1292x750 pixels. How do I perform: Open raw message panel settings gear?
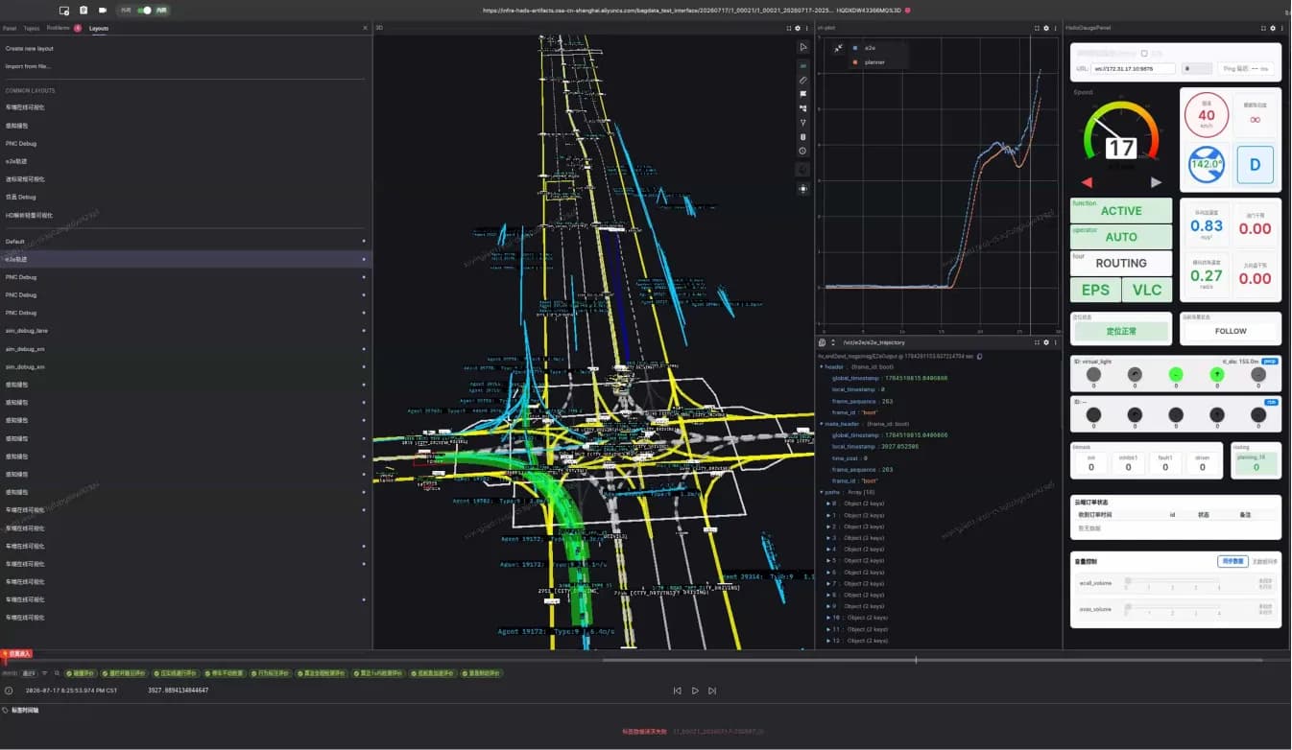point(1046,342)
